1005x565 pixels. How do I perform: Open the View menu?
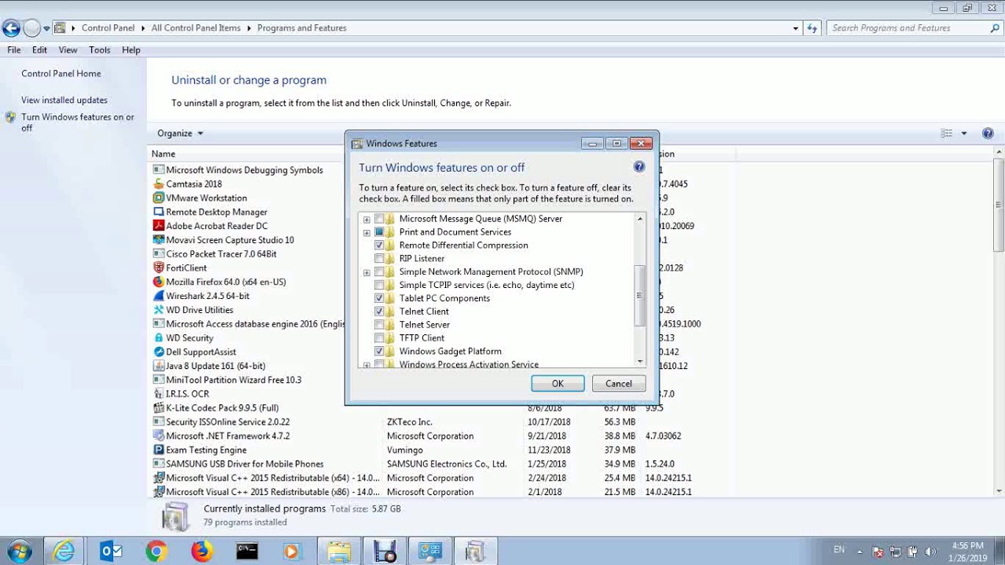click(68, 49)
